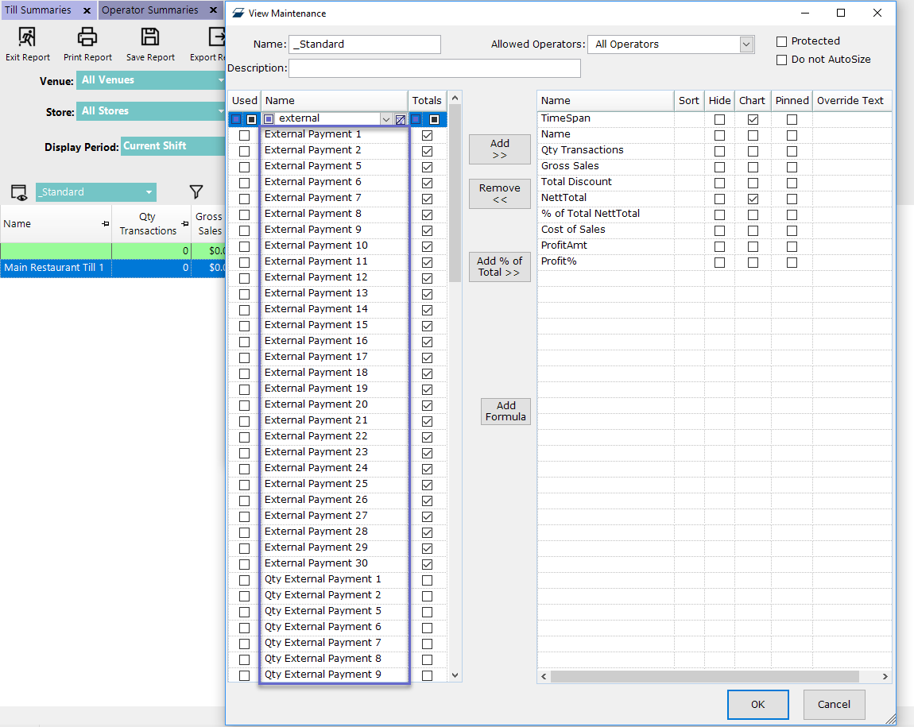The image size is (914, 727).
Task: Click the Add Formula button
Action: click(505, 412)
